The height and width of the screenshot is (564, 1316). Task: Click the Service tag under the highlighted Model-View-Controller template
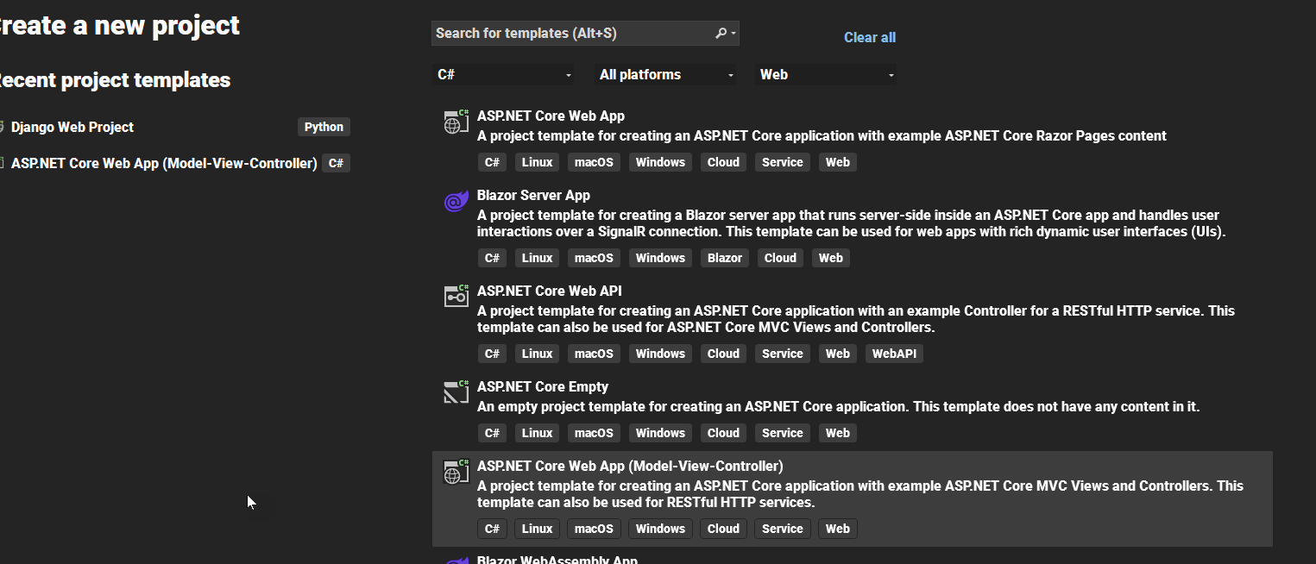point(783,529)
